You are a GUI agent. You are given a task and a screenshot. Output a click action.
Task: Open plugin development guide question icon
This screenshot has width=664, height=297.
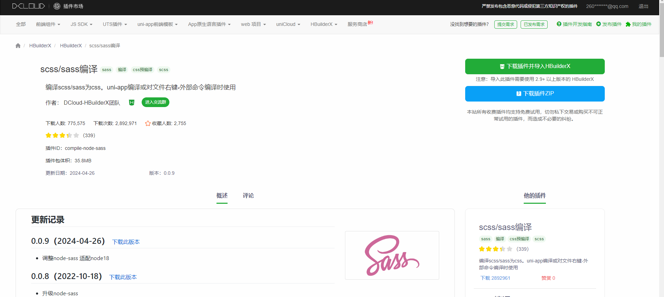tap(559, 24)
